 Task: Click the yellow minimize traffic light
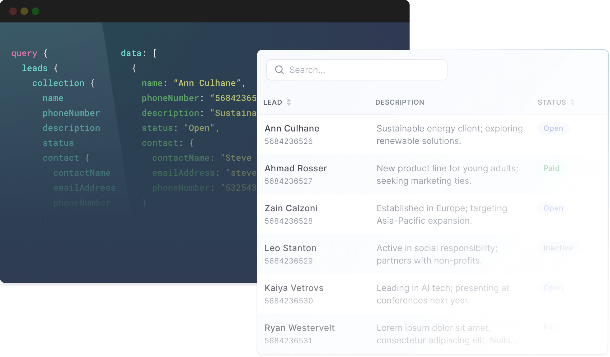pyautogui.click(x=25, y=11)
